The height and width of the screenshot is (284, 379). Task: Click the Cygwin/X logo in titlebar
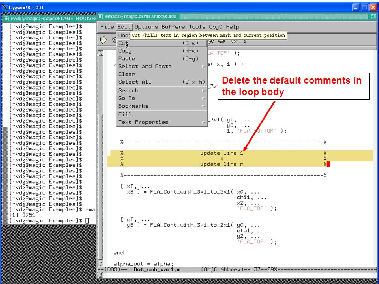pos(5,7)
